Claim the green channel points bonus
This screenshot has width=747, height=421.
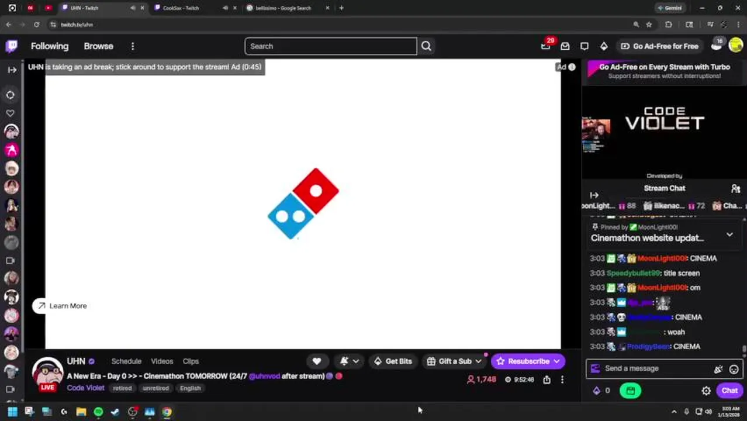630,391
